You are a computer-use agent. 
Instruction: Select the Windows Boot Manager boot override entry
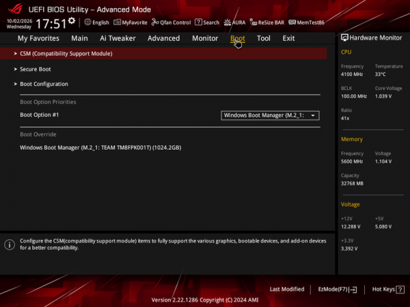point(100,148)
